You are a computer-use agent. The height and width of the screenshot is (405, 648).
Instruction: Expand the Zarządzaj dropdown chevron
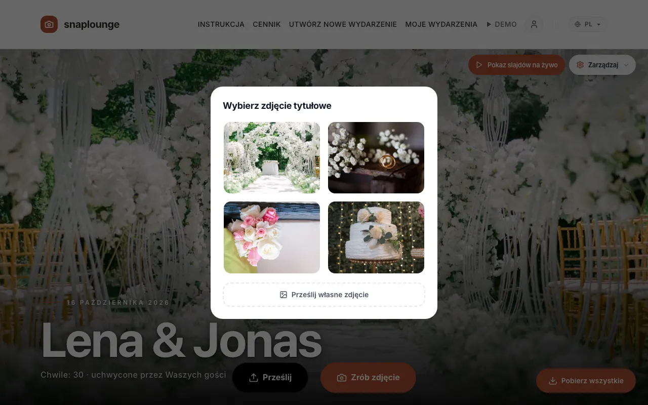click(626, 65)
